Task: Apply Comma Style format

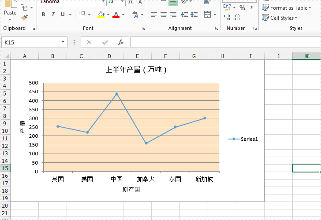Action: coord(251,8)
